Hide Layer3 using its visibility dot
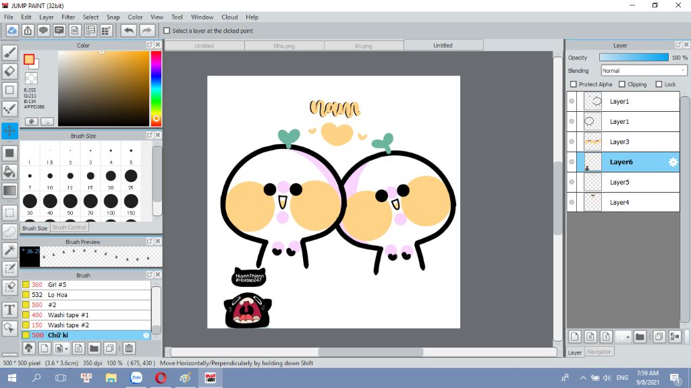 [572, 142]
